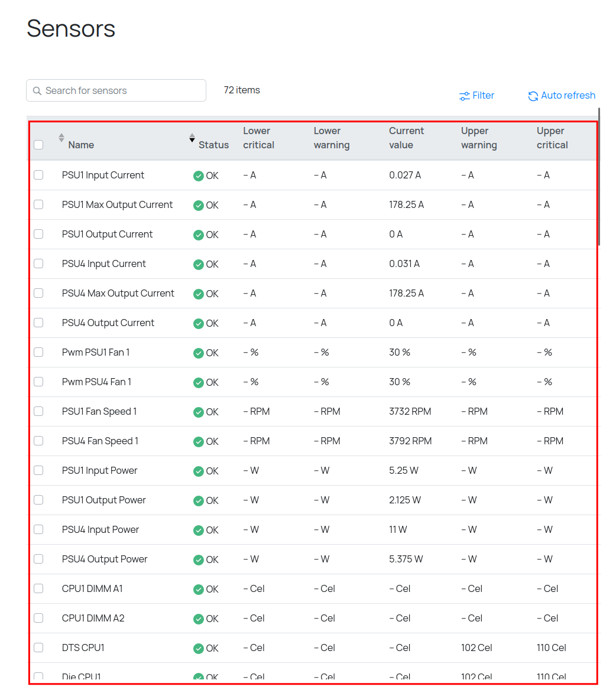Click the green status icon for DTS CPU1
Image resolution: width=616 pixels, height=693 pixels.
pos(199,648)
